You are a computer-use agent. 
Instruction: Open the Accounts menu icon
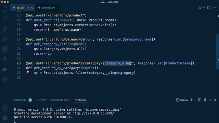point(5,108)
